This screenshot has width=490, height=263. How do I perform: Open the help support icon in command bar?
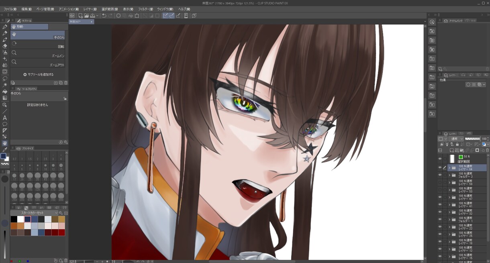[194, 16]
